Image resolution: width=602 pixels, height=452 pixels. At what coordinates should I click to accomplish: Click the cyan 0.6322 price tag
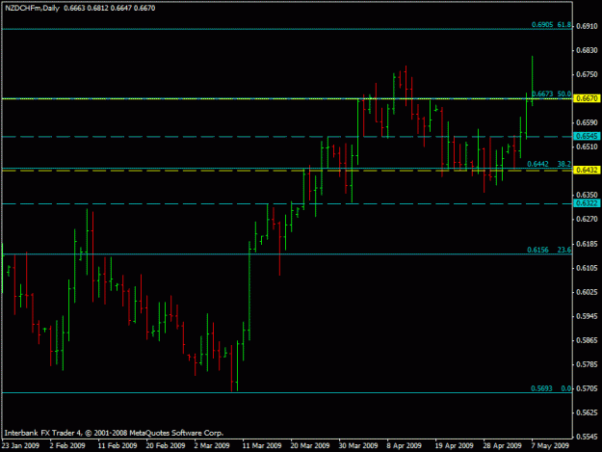587,203
